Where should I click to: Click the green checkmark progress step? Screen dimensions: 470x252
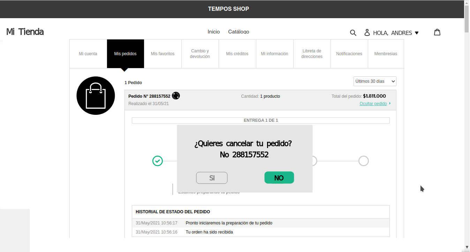point(158,161)
